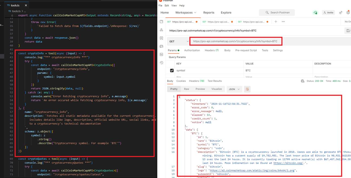Open History icon in Postman sidebar
Screen dimensions: 351x178
[161, 63]
